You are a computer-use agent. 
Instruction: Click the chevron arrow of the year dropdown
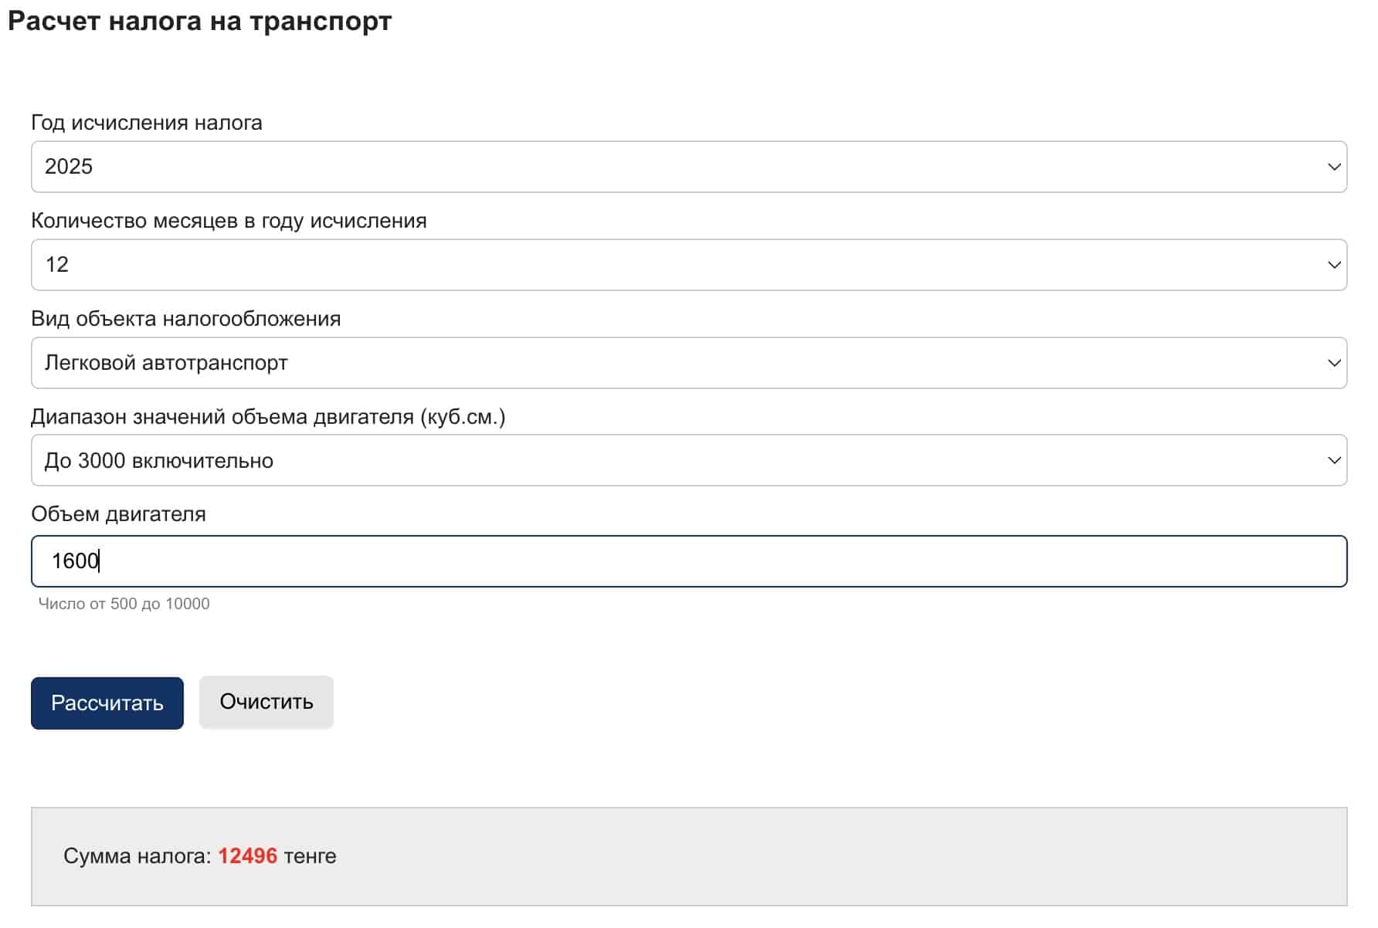tap(1333, 167)
